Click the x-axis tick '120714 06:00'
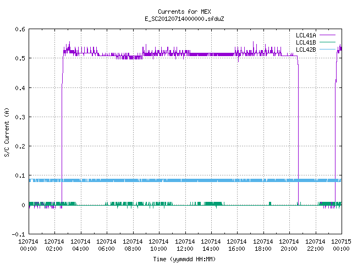 [x=106, y=245]
